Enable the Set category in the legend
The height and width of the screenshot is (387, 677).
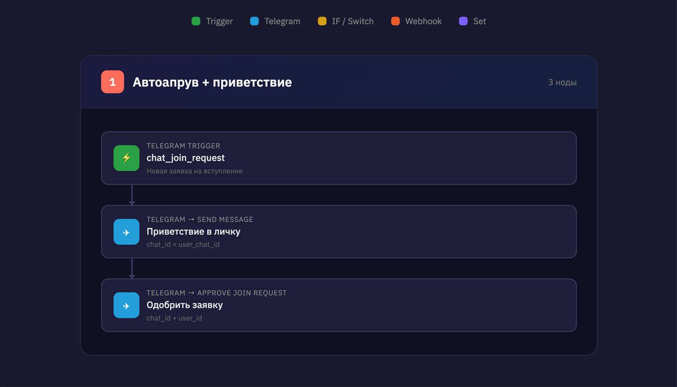(473, 21)
